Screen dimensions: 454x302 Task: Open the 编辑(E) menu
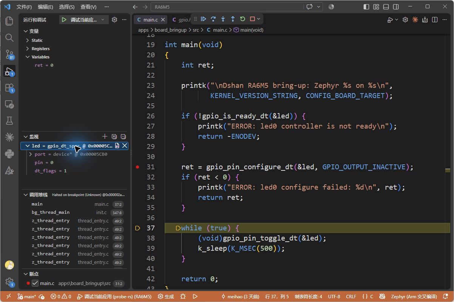pos(45,7)
